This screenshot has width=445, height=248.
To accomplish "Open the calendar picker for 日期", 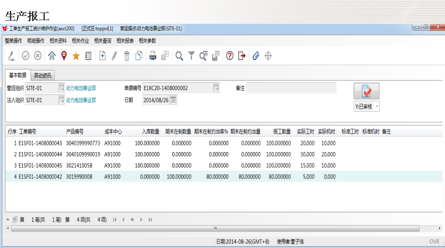I will point(173,100).
